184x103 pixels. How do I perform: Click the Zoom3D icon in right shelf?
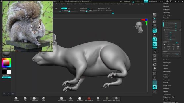155,64
